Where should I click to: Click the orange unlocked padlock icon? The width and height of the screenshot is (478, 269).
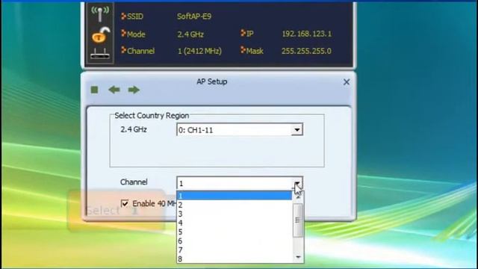[x=101, y=35]
